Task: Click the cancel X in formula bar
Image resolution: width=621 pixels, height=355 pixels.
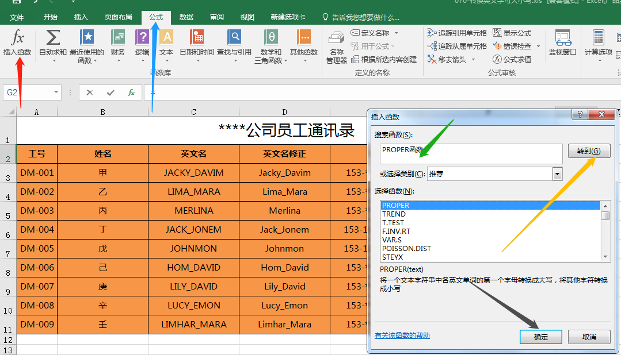Action: pyautogui.click(x=90, y=92)
